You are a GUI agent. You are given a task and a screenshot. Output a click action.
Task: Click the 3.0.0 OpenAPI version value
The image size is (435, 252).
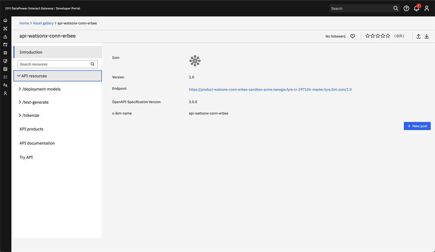click(193, 102)
